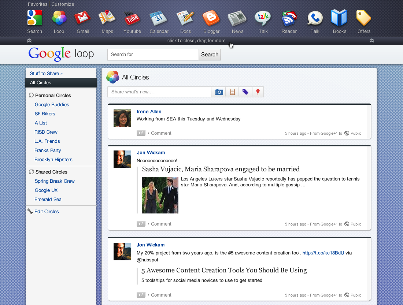Open the Maps app icon
Image resolution: width=403 pixels, height=305 pixels.
(x=107, y=18)
